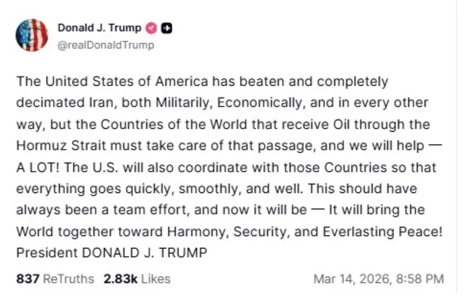Open the @realDonaldTrump handle link
473x304 pixels.
coord(106,45)
